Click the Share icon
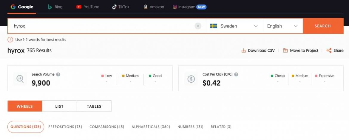349x140 pixels. point(329,50)
